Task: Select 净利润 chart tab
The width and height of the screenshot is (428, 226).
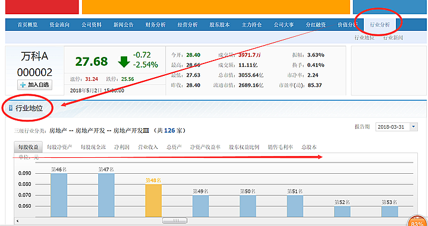Action: pos(122,147)
